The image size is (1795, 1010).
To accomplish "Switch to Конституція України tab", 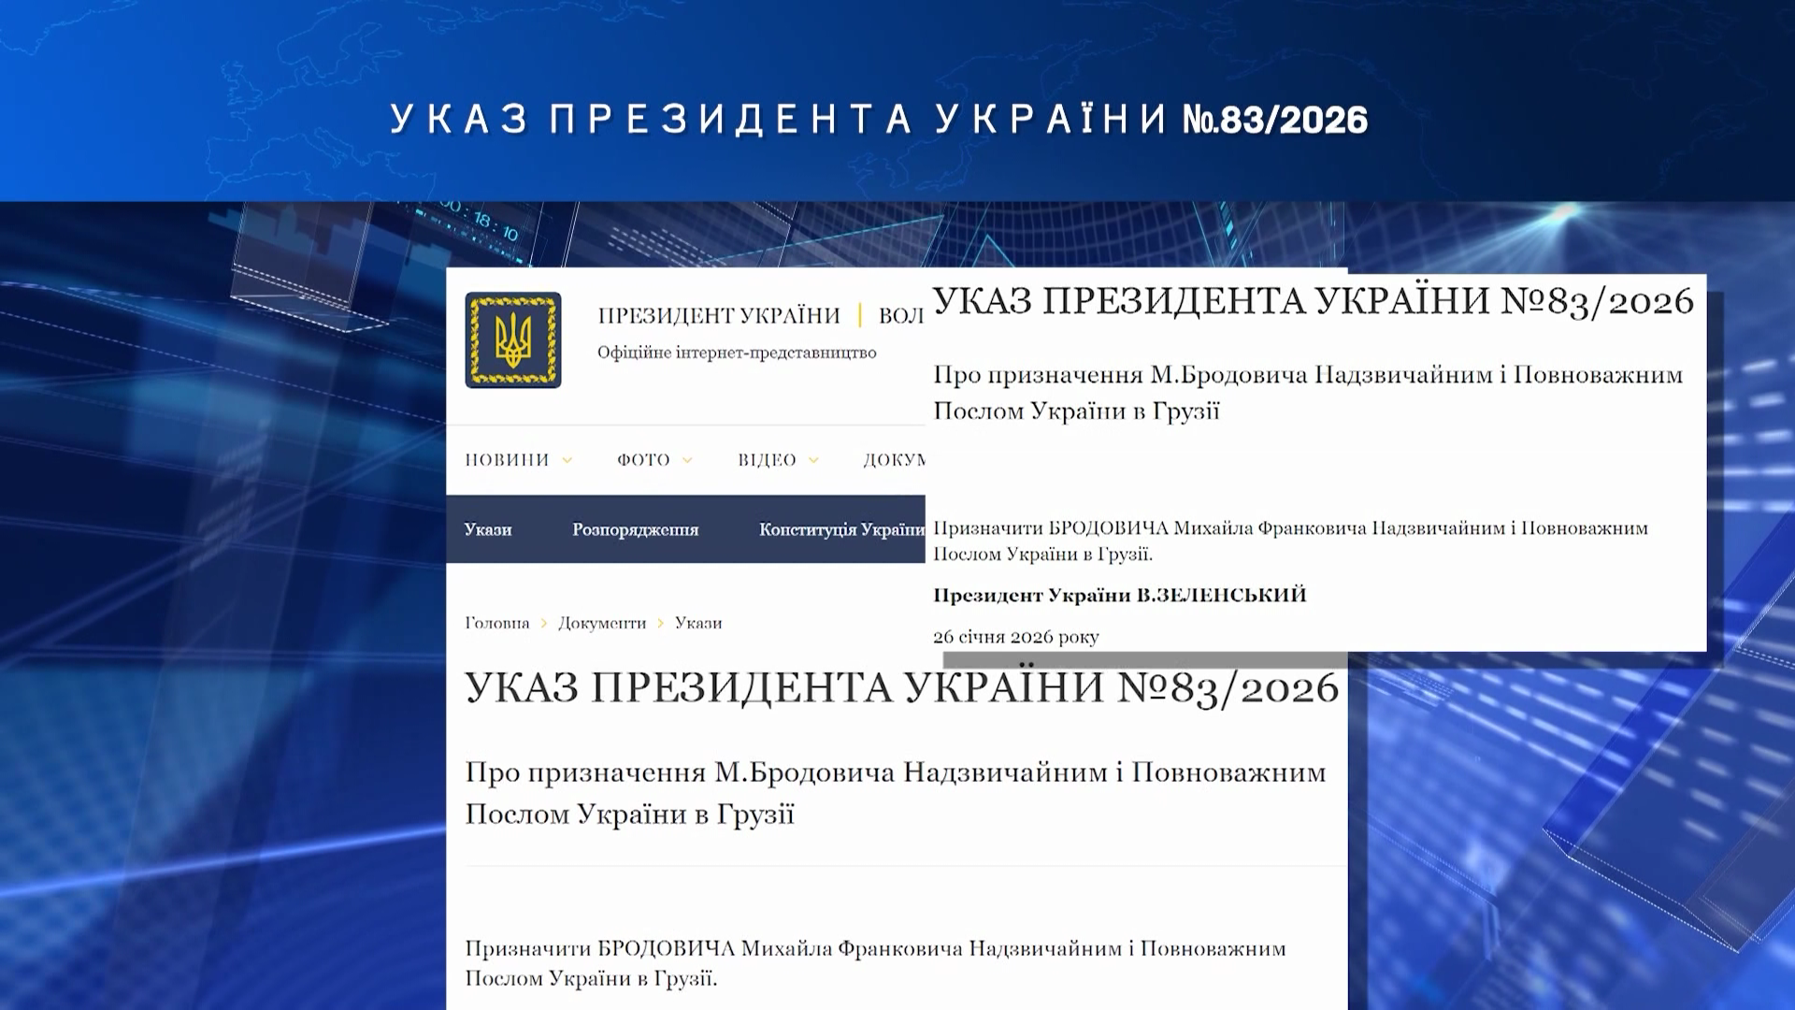I will 841,529.
